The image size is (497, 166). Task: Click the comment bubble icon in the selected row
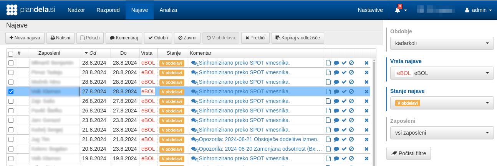[336, 92]
